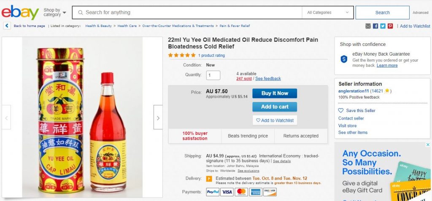432x201 pixels.
Task: Expand the All Categories dropdown
Action: coord(328,13)
